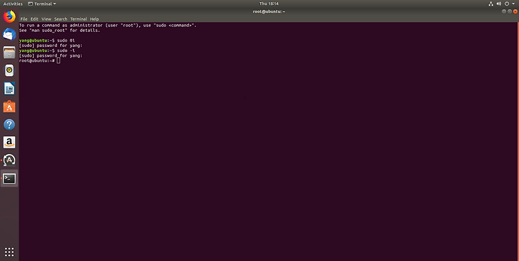Open the Terminal menu in menu bar
This screenshot has height=261, width=519.
[x=78, y=19]
